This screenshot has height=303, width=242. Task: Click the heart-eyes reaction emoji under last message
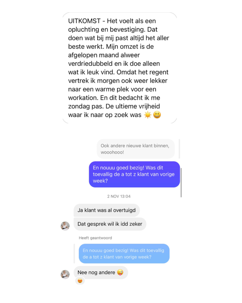[x=80, y=281]
